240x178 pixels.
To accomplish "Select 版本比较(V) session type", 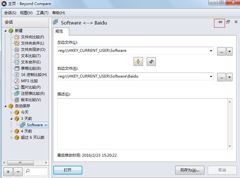I will click(x=31, y=100).
